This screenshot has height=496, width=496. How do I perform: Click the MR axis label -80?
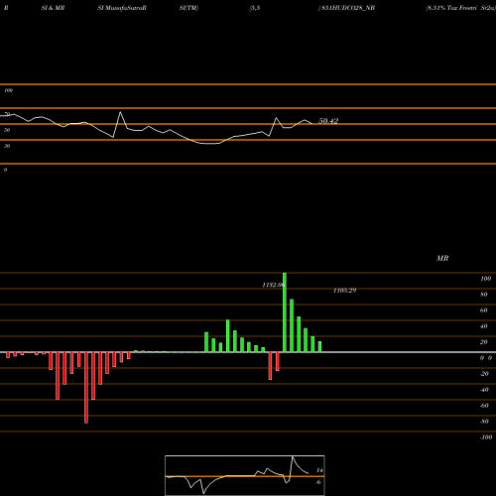(484, 422)
